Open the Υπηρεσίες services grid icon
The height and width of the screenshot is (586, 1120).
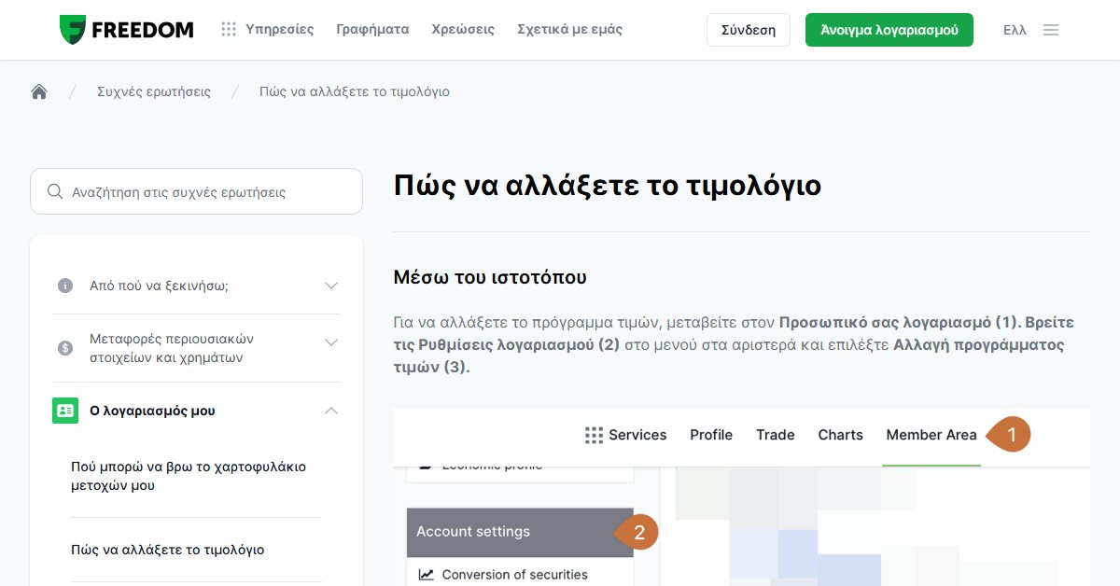tap(229, 30)
